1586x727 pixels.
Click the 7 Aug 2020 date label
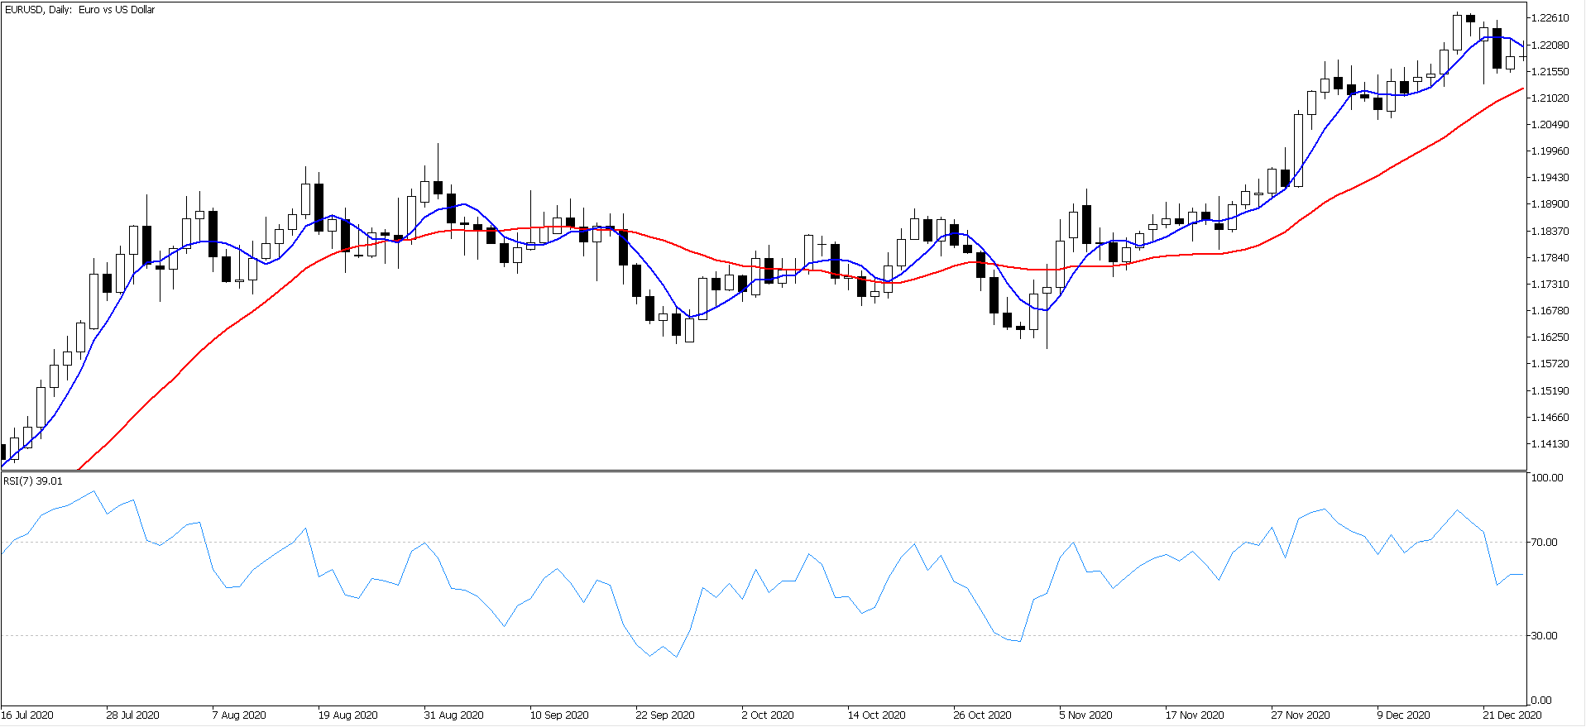pos(239,715)
